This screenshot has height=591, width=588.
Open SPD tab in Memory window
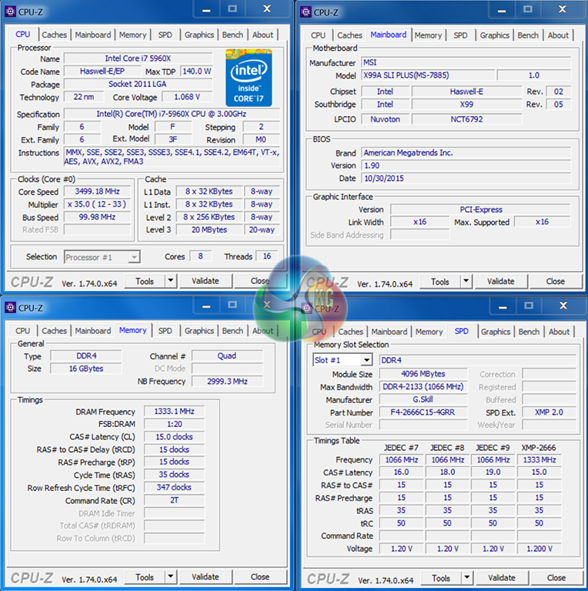[x=165, y=331]
